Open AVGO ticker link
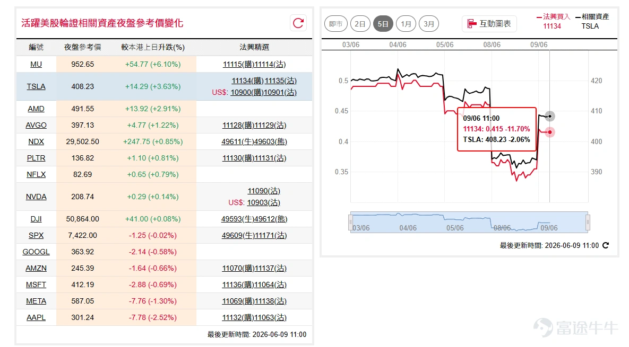This screenshot has height=347, width=629. point(36,125)
